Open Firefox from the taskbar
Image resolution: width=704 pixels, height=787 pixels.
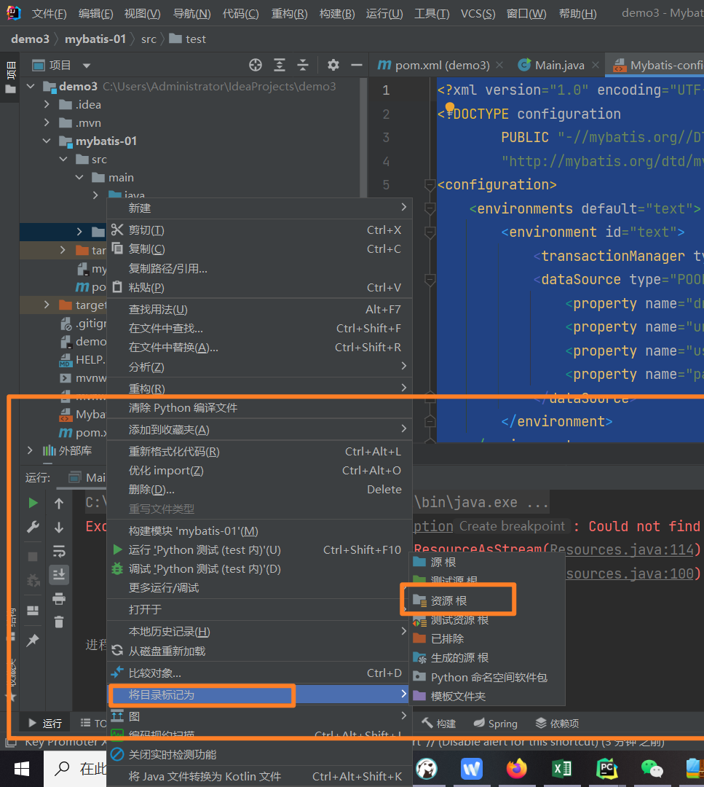(516, 769)
